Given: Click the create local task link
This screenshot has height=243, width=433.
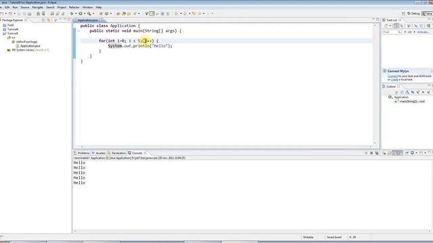Looking at the screenshot, I should [394, 80].
